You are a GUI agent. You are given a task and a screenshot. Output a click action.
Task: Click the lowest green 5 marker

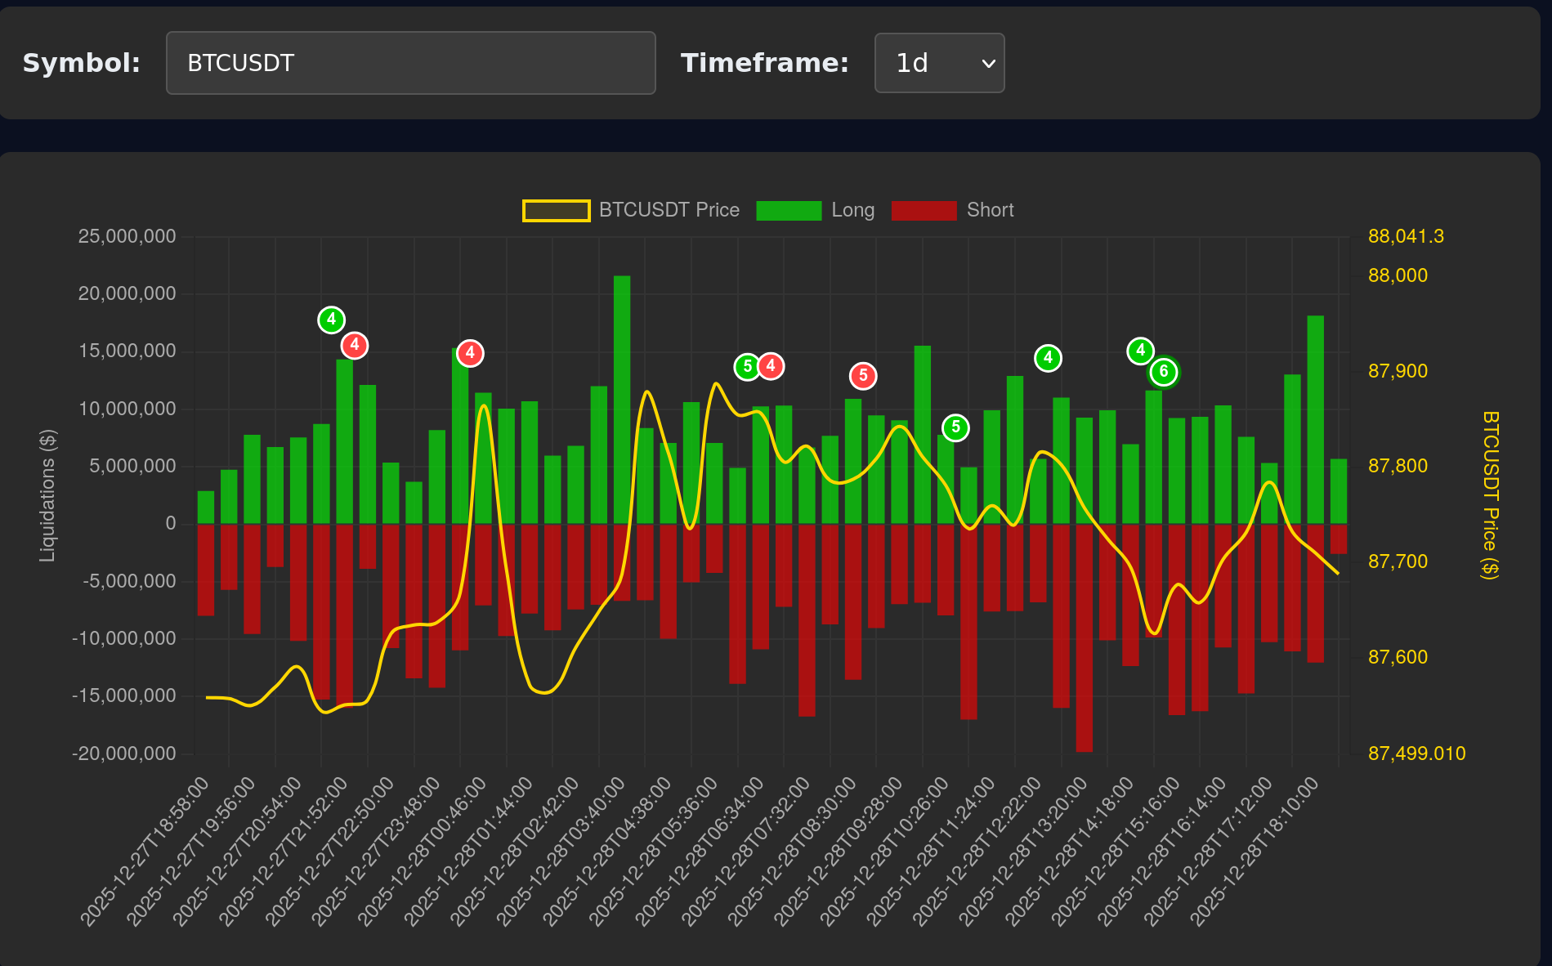955,427
